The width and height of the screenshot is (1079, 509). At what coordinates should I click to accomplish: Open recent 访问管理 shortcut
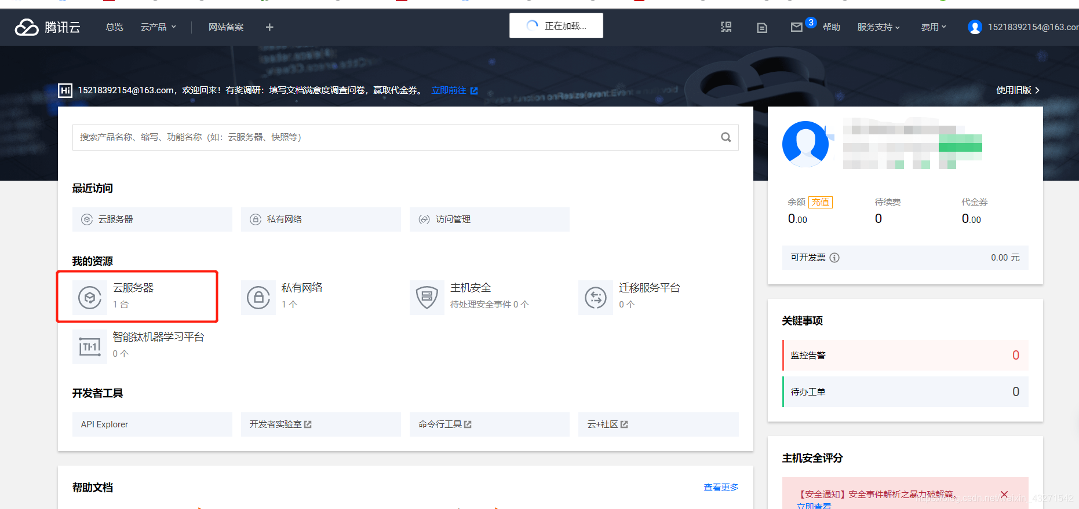point(490,219)
